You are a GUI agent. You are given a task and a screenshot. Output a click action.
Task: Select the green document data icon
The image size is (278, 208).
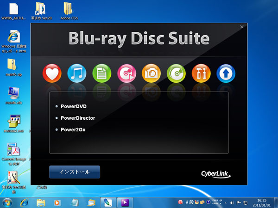pos(102,73)
